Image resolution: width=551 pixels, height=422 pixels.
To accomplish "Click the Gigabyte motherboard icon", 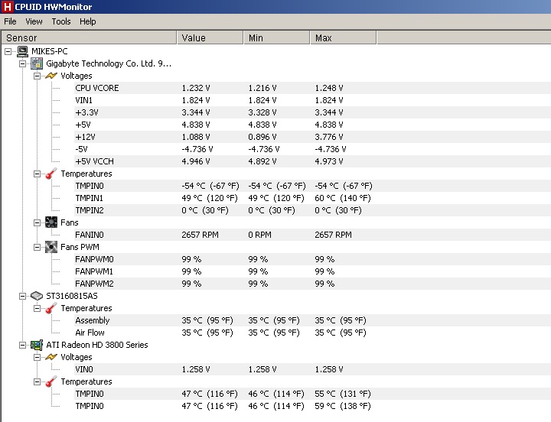I will 37,63.
